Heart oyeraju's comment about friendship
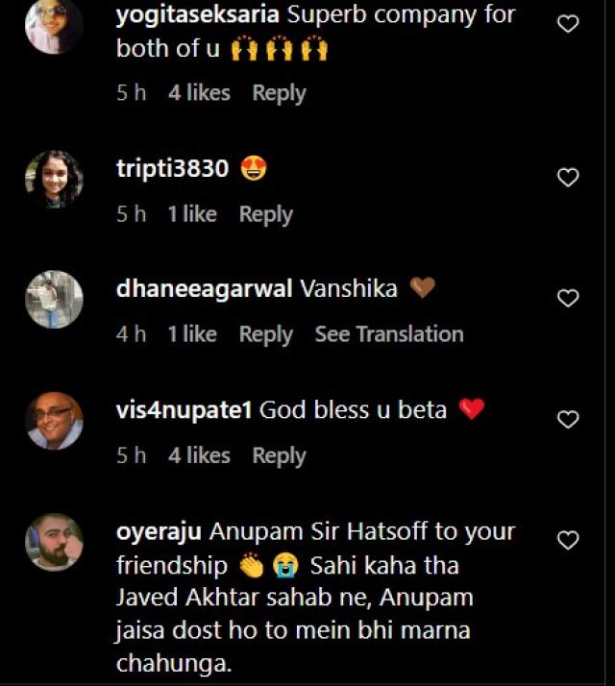 point(568,540)
